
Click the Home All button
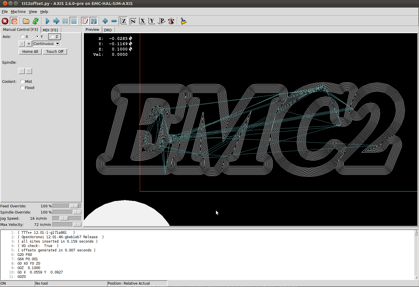coord(30,51)
